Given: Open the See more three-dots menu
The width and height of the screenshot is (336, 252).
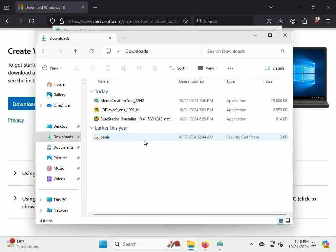Looking at the screenshot, I should pyautogui.click(x=230, y=68).
